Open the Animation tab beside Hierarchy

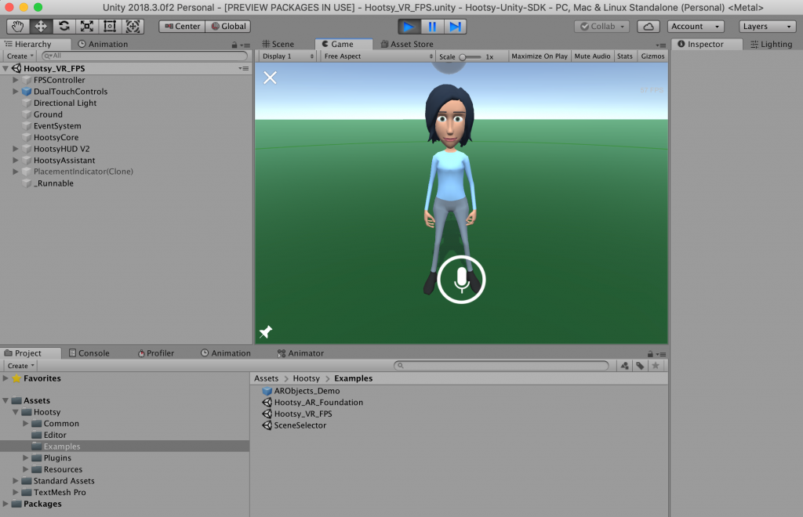103,45
